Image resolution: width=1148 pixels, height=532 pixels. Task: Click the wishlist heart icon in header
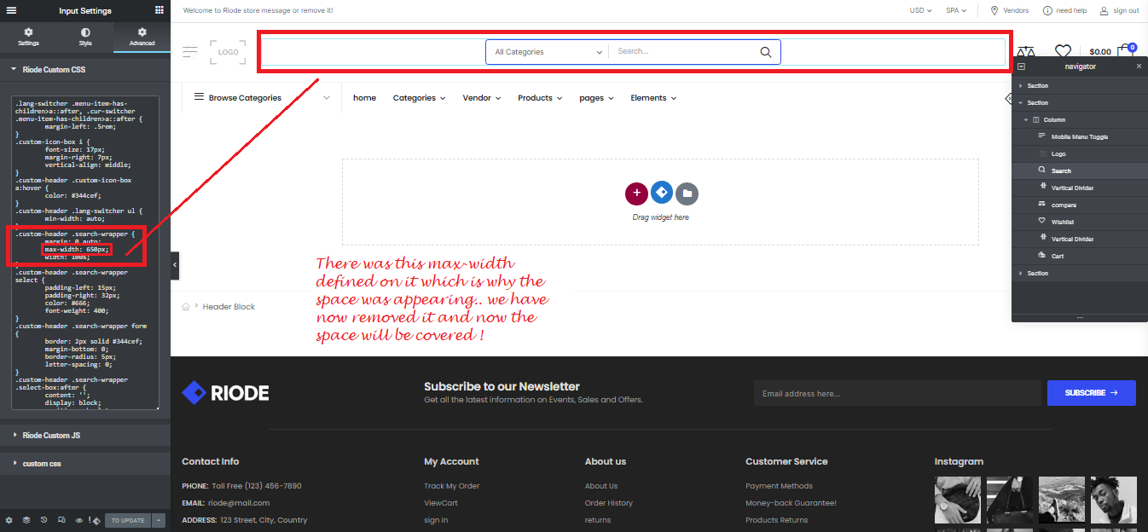1063,52
